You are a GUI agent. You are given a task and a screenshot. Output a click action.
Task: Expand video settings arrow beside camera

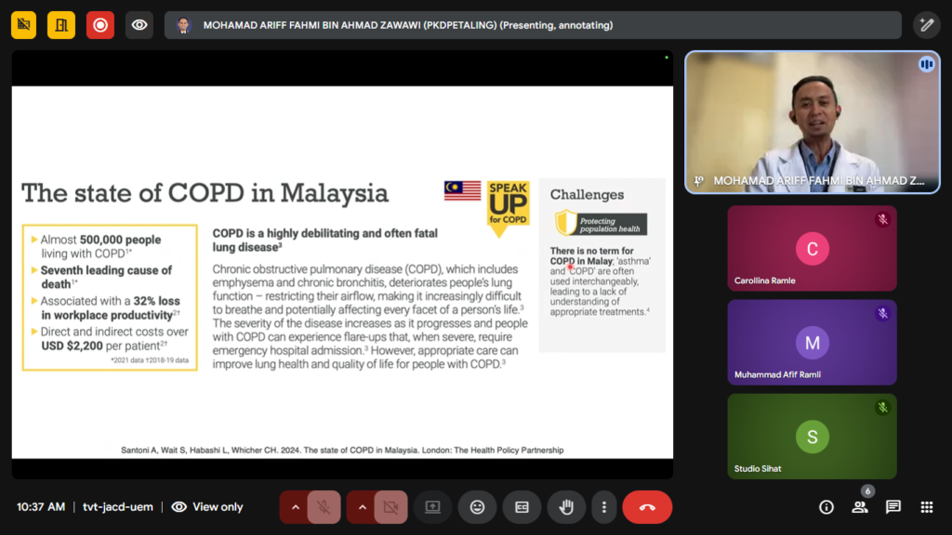point(362,507)
